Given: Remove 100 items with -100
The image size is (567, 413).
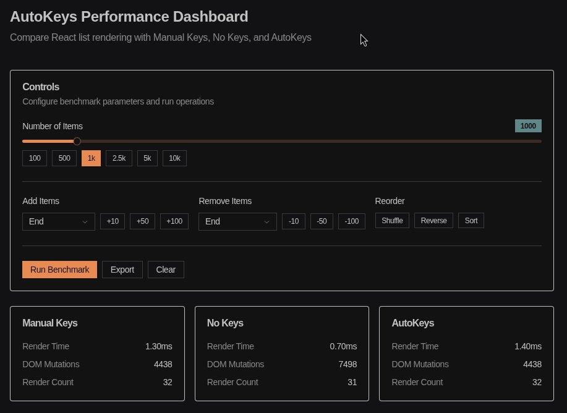Looking at the screenshot, I should pos(351,221).
